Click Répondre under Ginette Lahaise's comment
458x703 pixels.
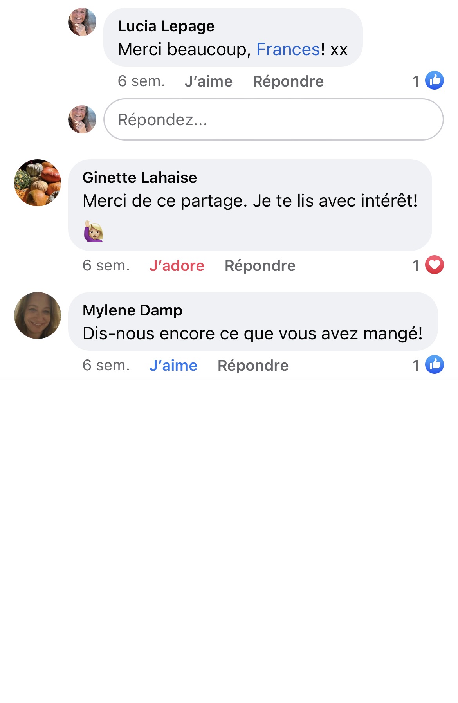260,266
